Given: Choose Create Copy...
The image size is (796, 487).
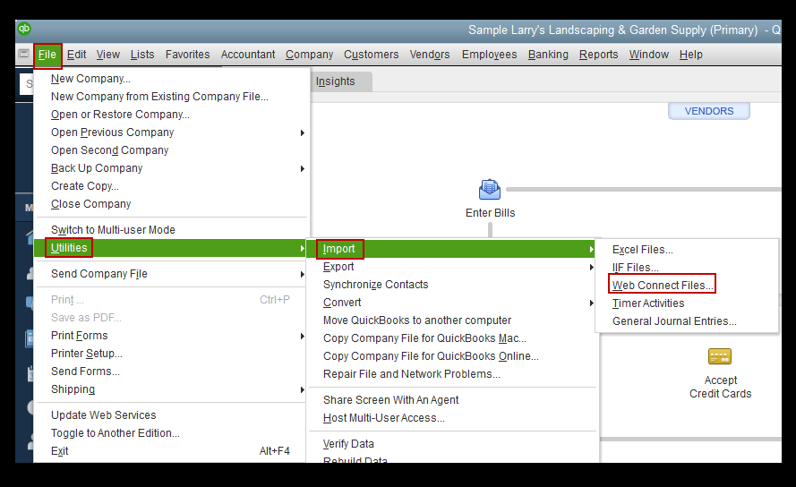Looking at the screenshot, I should pos(172,186).
